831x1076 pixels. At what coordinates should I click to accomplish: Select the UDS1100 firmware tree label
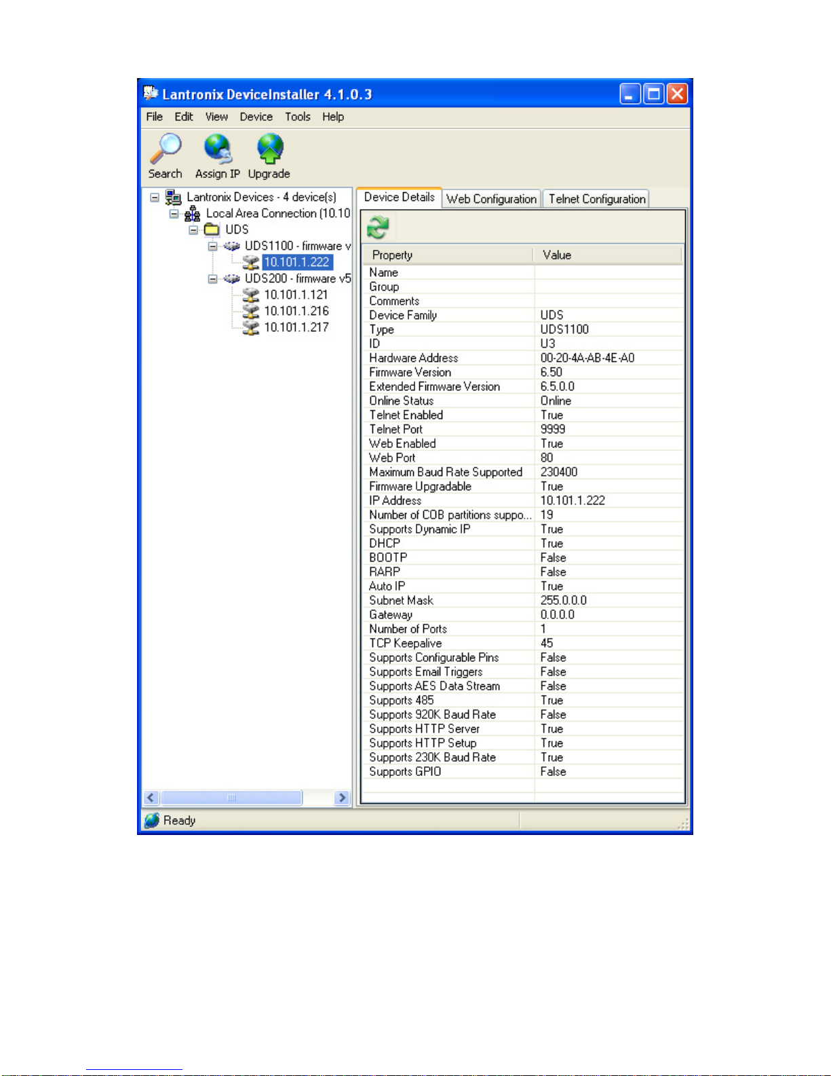pos(298,246)
